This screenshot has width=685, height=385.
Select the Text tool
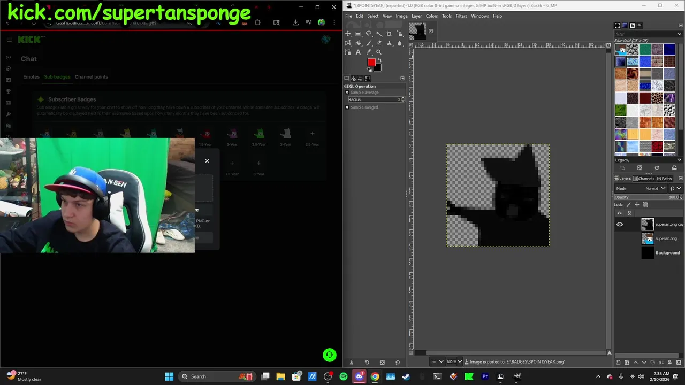coord(358,52)
